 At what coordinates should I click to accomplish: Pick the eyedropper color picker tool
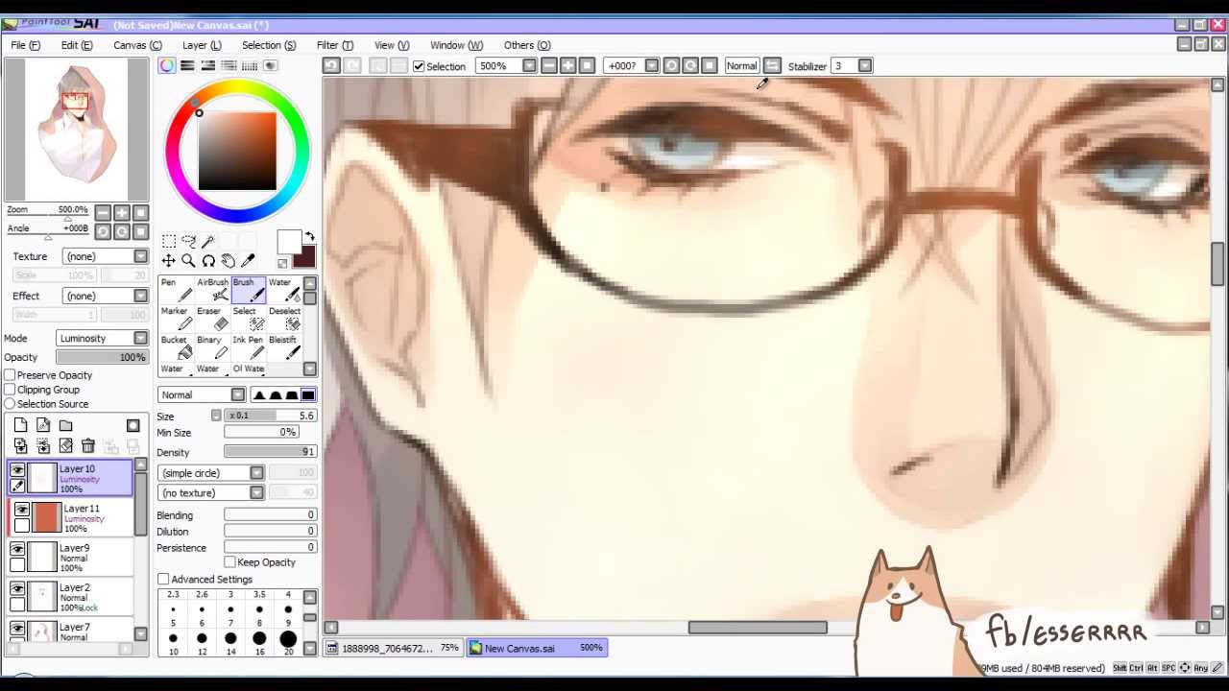(248, 261)
